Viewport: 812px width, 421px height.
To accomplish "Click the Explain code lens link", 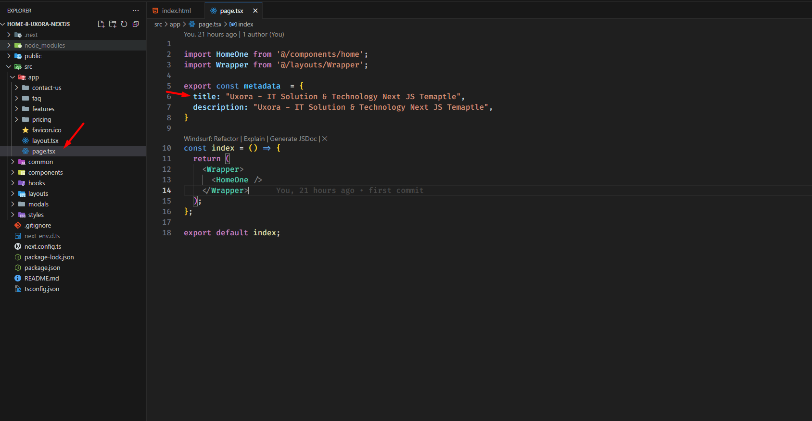I will point(254,139).
